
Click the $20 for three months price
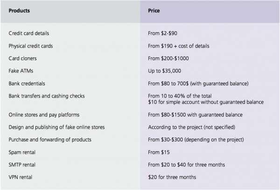point(172,177)
